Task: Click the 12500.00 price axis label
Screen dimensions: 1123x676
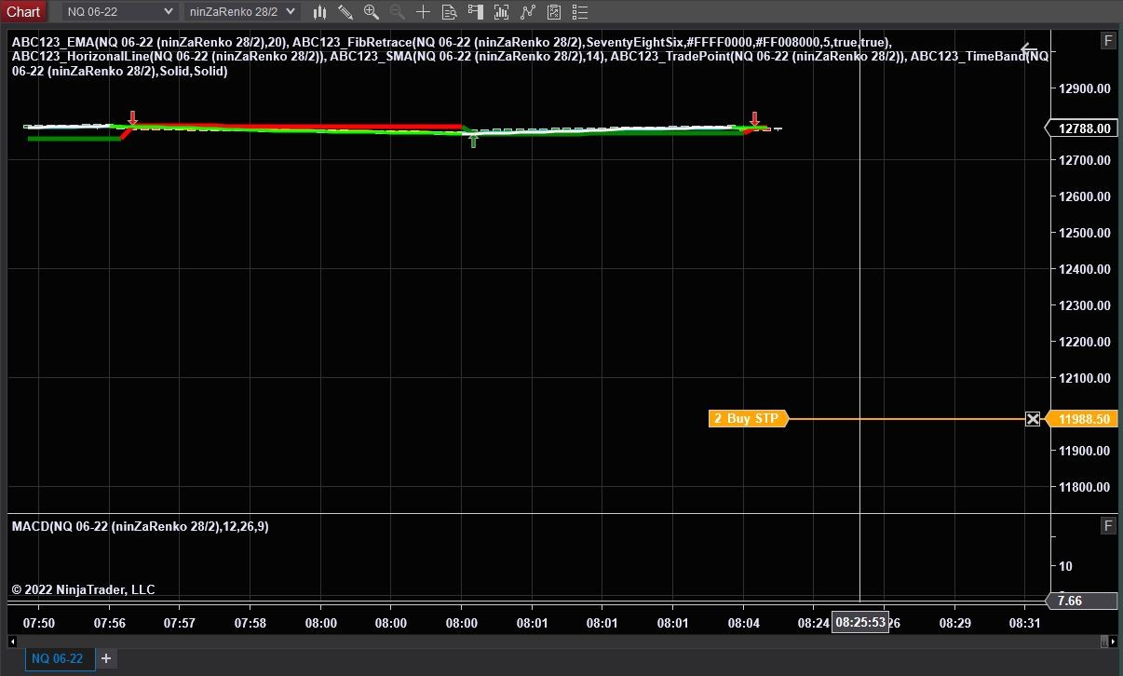Action: 1085,233
